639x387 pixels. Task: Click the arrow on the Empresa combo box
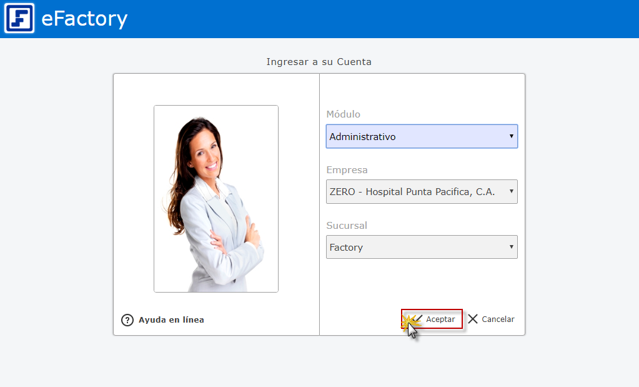point(511,191)
